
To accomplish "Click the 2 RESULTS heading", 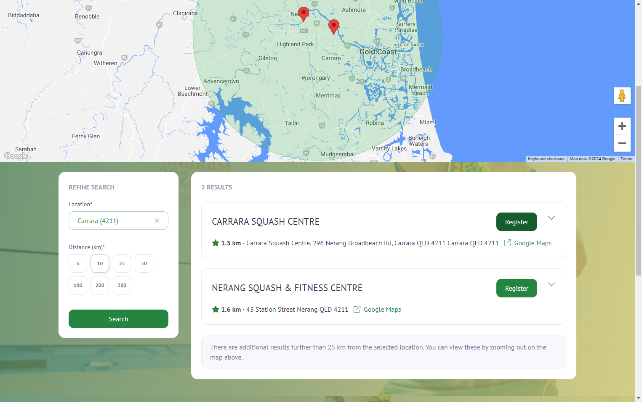I will coord(217,187).
